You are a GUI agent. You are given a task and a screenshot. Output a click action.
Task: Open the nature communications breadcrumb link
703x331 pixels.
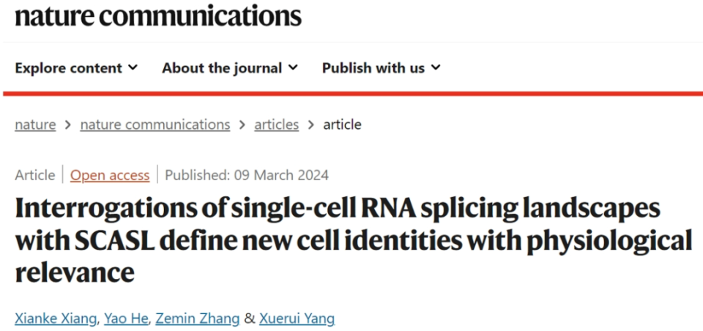point(155,124)
